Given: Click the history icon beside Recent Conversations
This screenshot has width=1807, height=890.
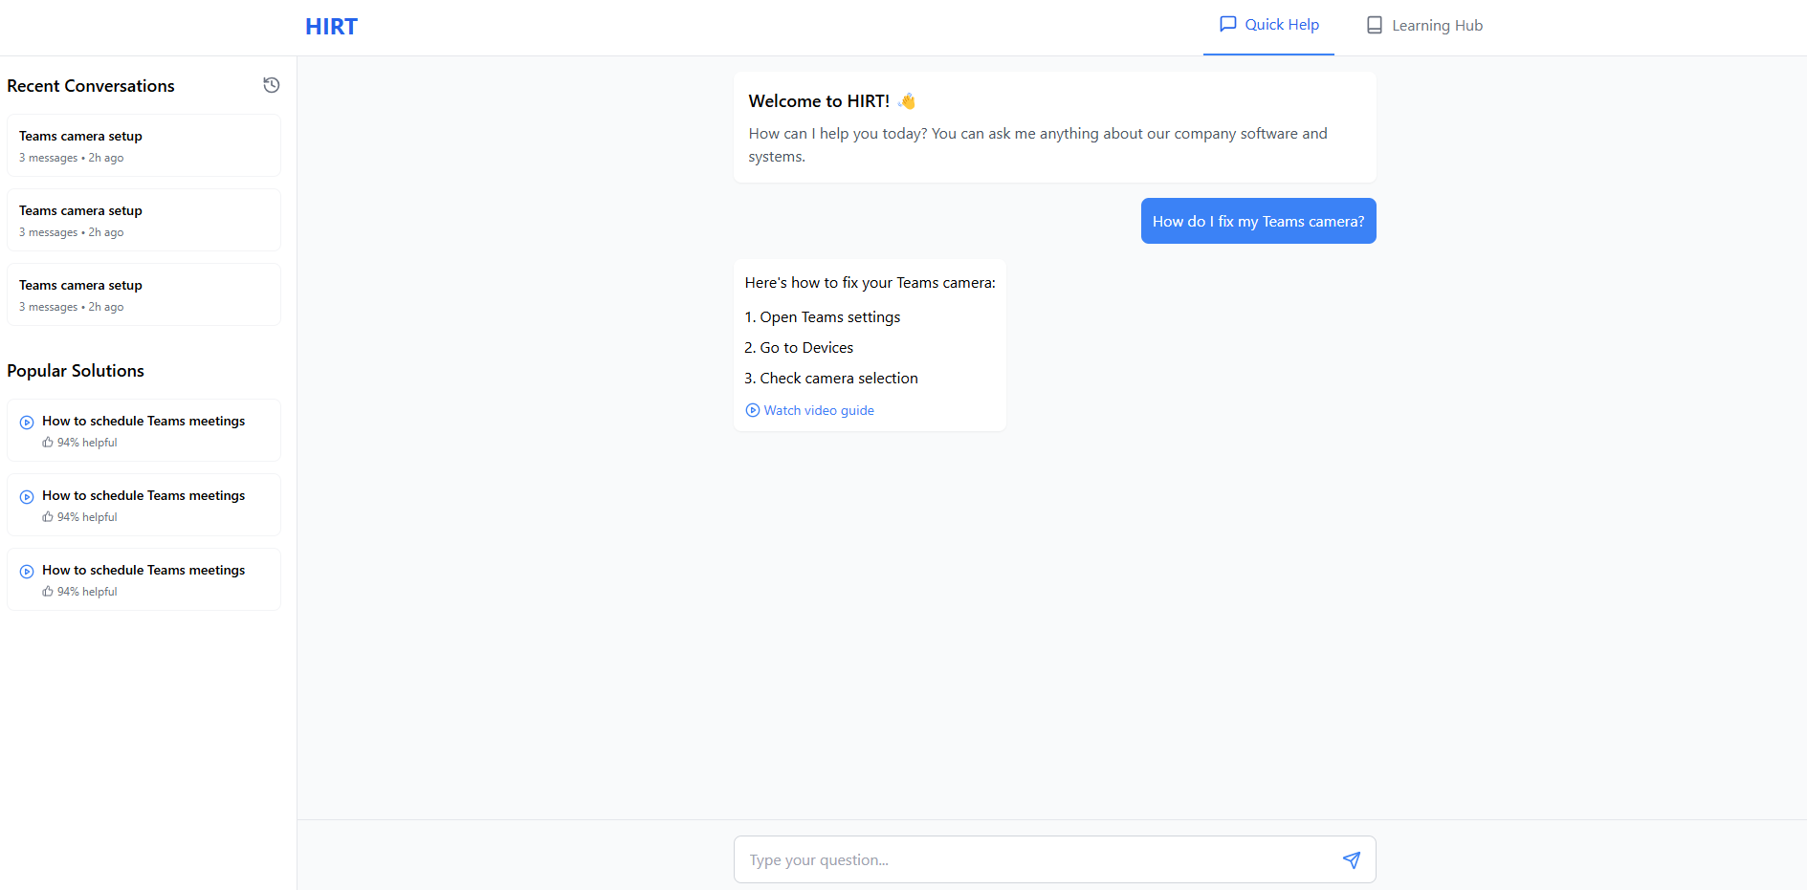Looking at the screenshot, I should [272, 85].
